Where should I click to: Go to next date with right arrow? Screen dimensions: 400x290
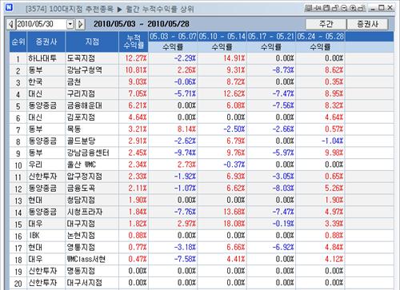click(x=80, y=24)
